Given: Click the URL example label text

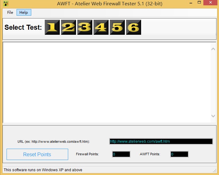Looking at the screenshot, I should (53, 142).
